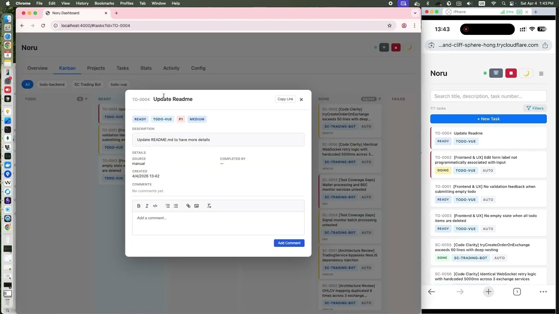The image size is (559, 314).
Task: Insert an image in comment editor
Action: click(197, 206)
